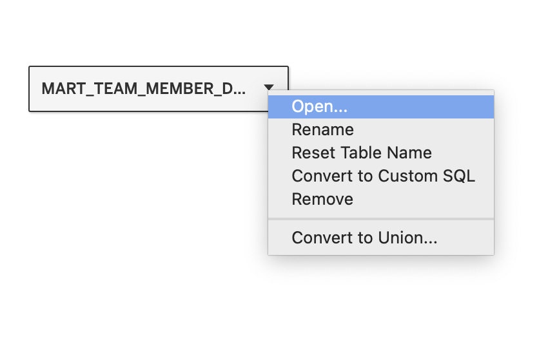The image size is (539, 349).
Task: Convert the table to a Union
Action: (364, 238)
